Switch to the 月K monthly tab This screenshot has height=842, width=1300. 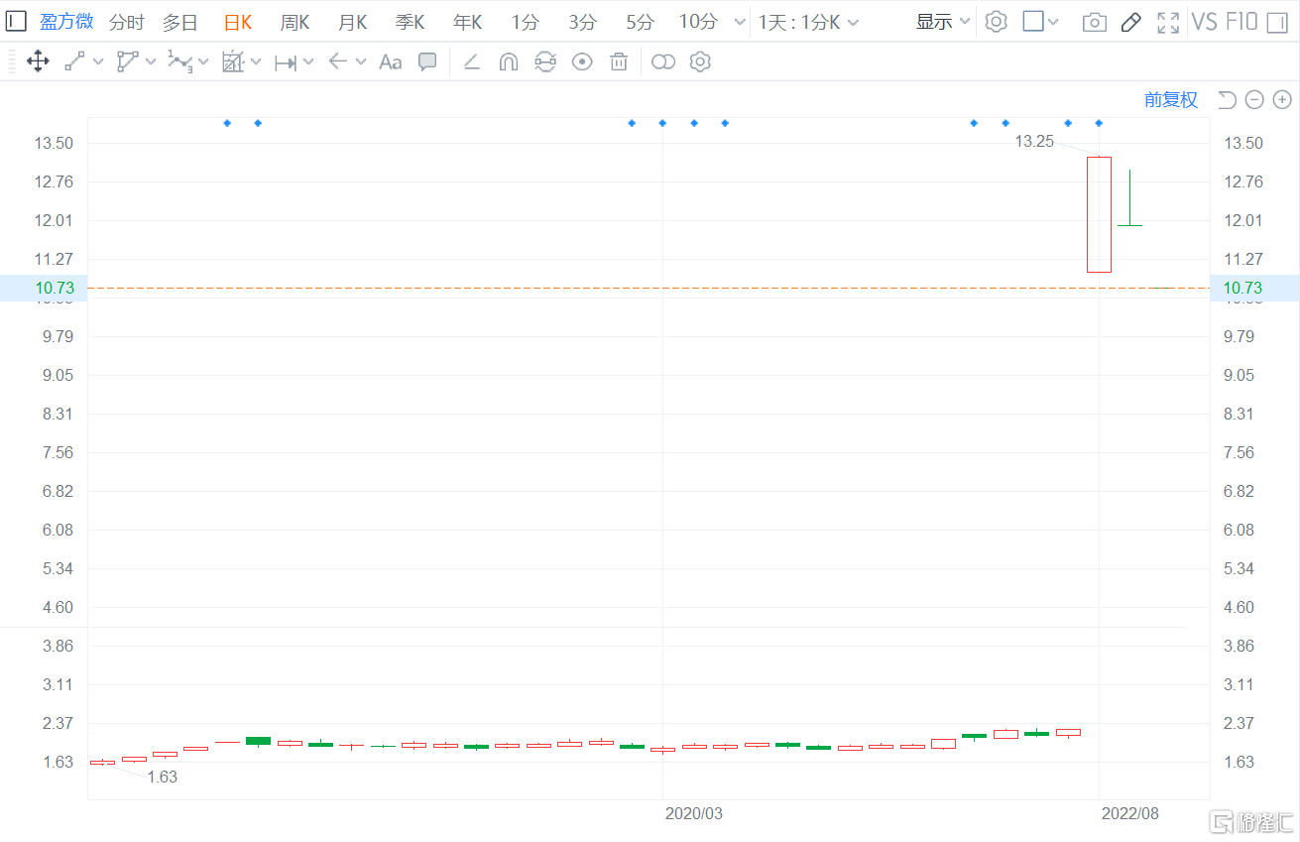tap(353, 22)
